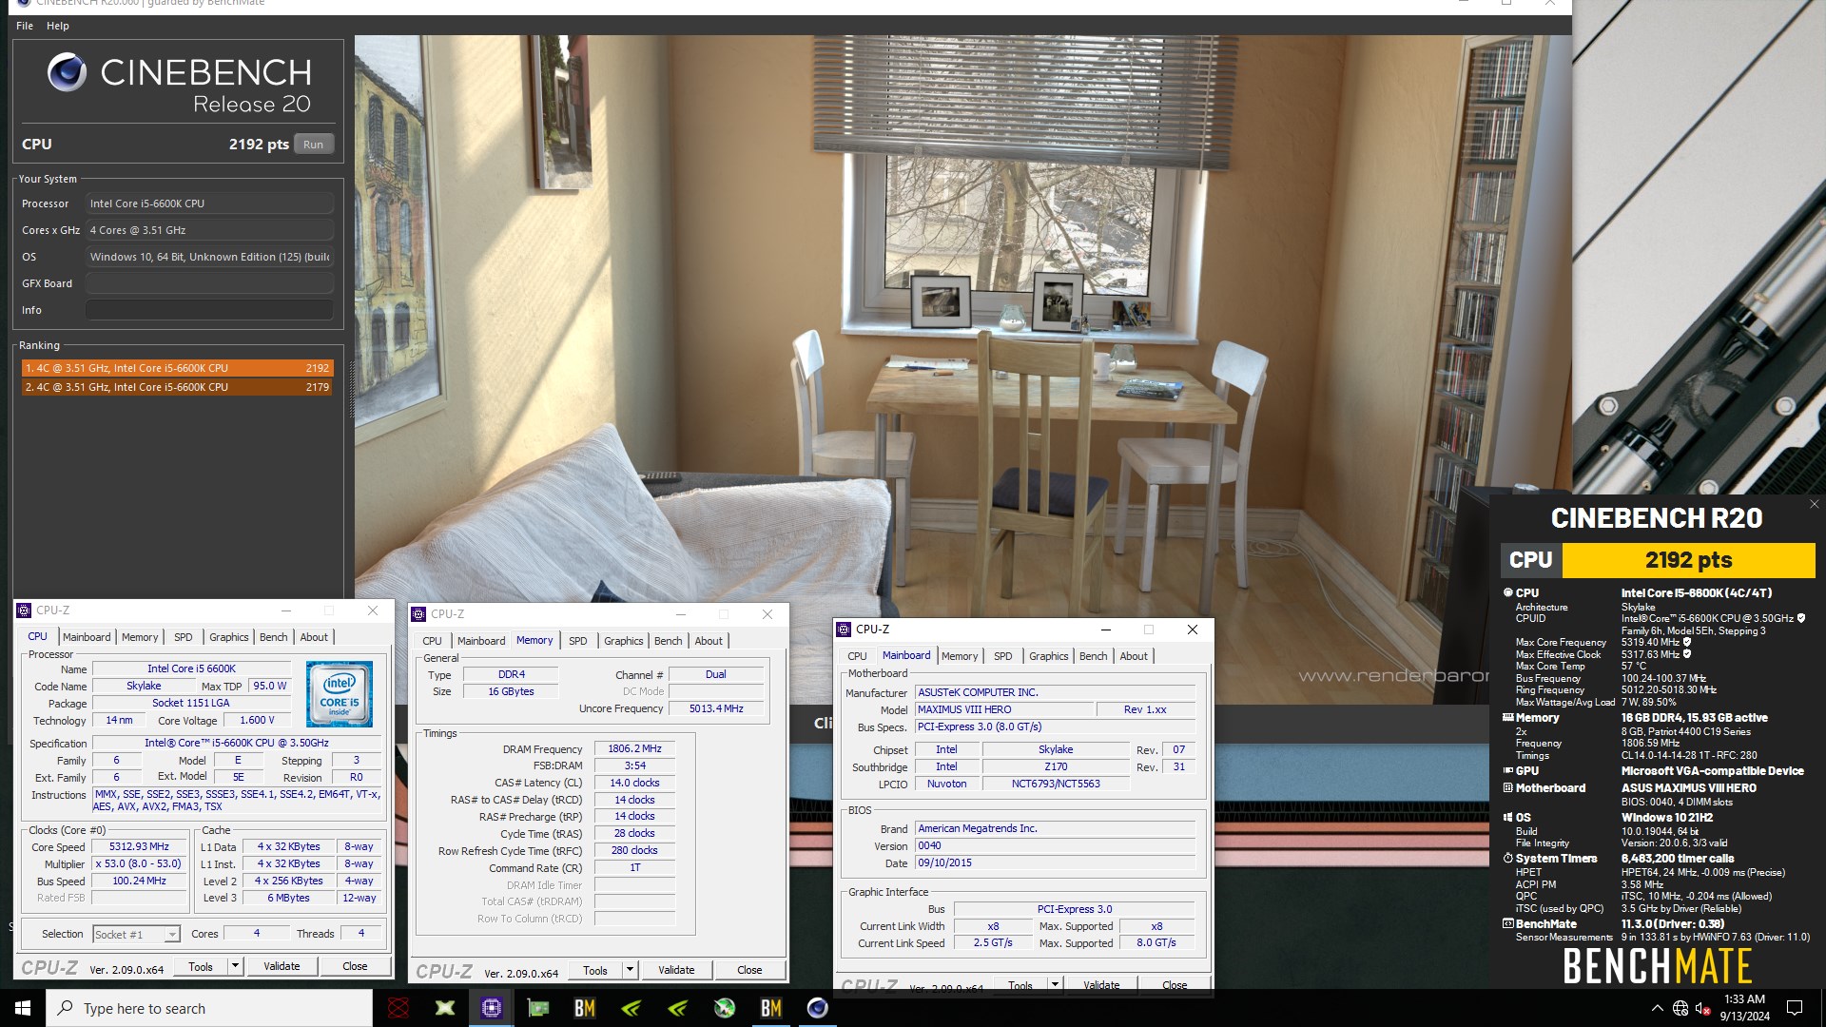The image size is (1826, 1027).
Task: Click the BIOS date 09/10/2015 field
Action: 1055,862
